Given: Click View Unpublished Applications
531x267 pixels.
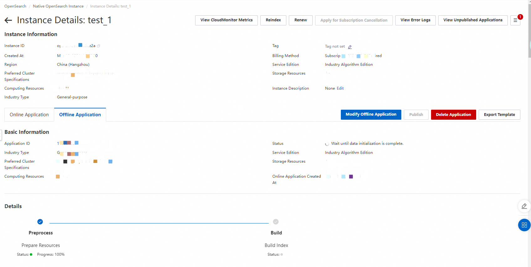Looking at the screenshot, I should tap(473, 20).
